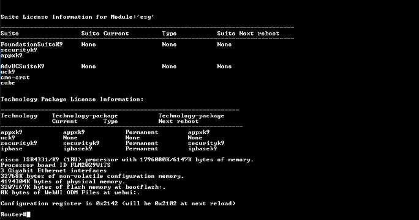Select "securityk9" listed under FoundationSuiteK9

pos(19,50)
